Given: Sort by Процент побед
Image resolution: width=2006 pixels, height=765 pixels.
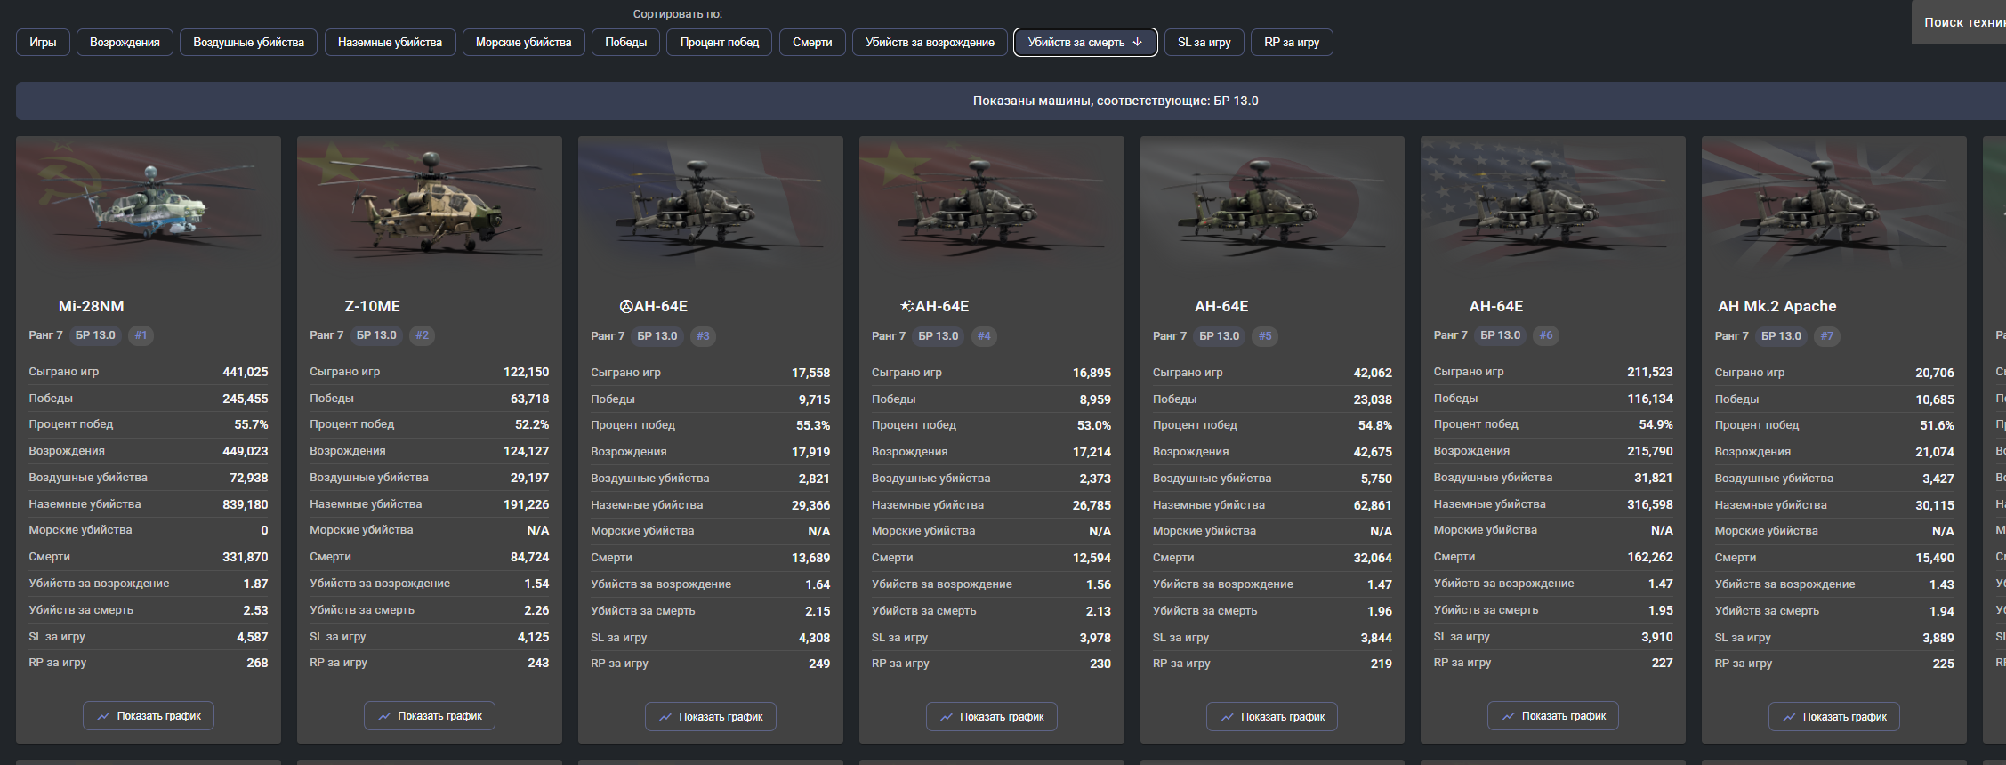Looking at the screenshot, I should coord(720,43).
